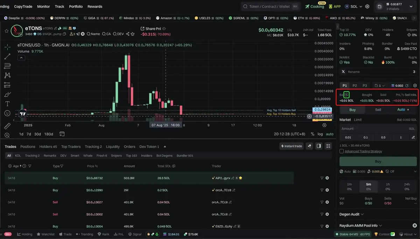Select the Limit order tab
The image size is (420, 239).
pos(358,120)
